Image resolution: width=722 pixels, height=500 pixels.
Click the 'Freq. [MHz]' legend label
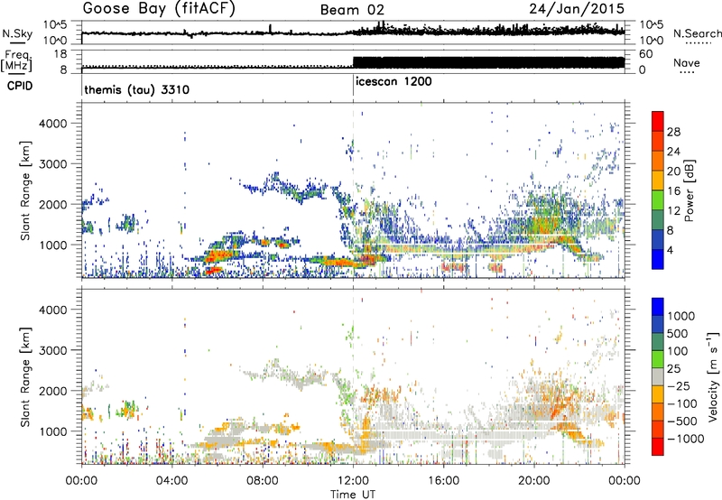point(17,60)
